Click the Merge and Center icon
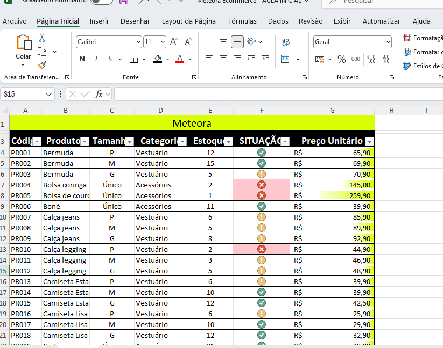The height and width of the screenshot is (348, 443). point(285,59)
